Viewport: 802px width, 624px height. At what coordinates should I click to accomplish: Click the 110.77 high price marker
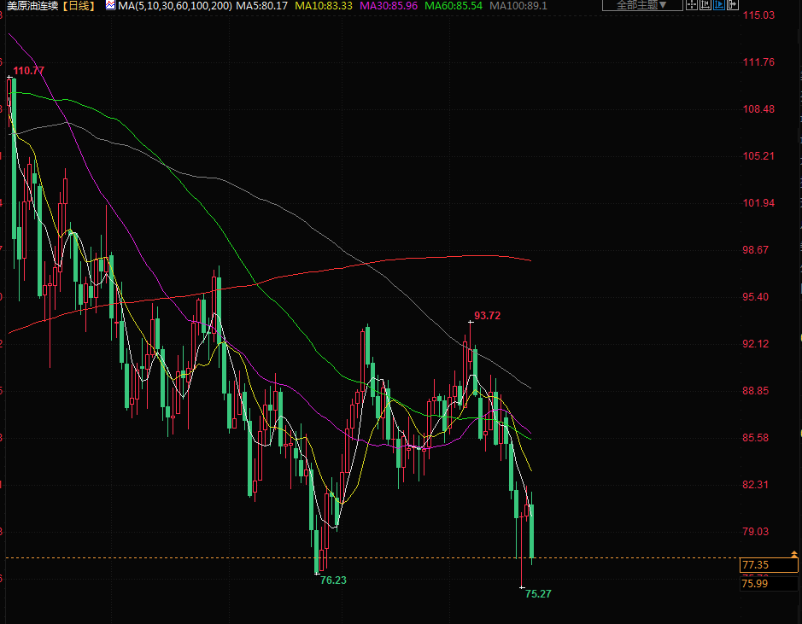[x=29, y=71]
